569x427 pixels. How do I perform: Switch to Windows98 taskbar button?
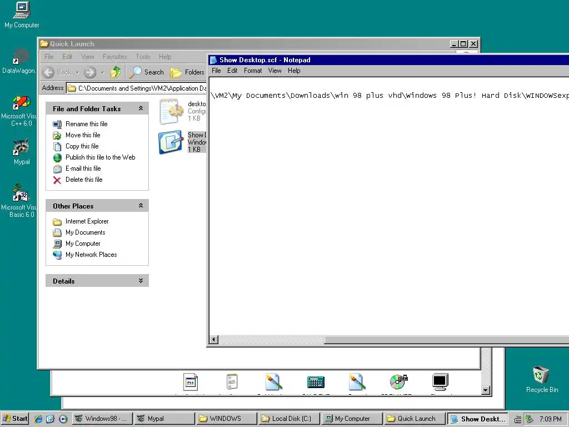click(102, 419)
